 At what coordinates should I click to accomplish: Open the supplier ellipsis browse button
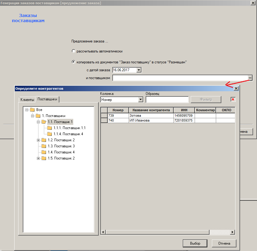[x=250, y=78]
